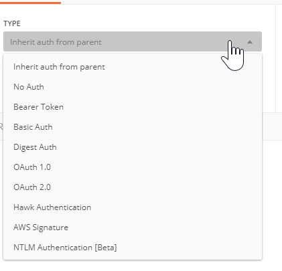The width and height of the screenshot is (282, 271).
Task: Click the white area at bottom right
Action: [272, 205]
